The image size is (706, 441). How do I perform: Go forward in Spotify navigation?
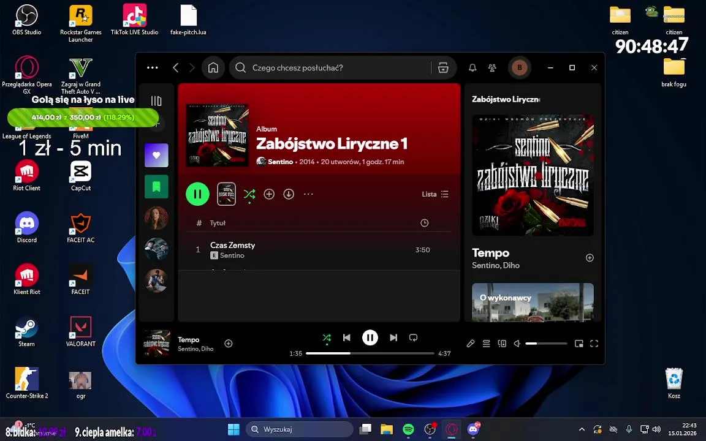(192, 67)
